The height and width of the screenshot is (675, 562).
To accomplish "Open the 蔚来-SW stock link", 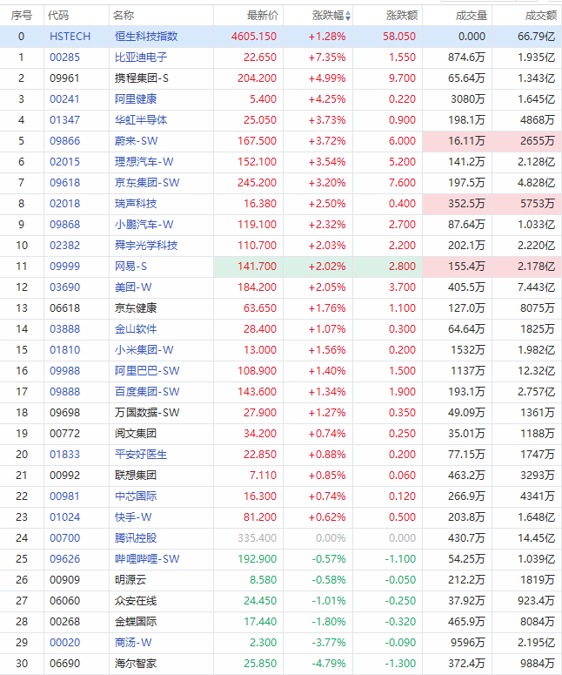I will [137, 141].
